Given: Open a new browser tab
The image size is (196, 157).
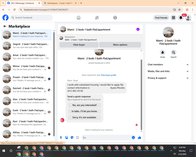Looking at the screenshot, I should [81, 3].
